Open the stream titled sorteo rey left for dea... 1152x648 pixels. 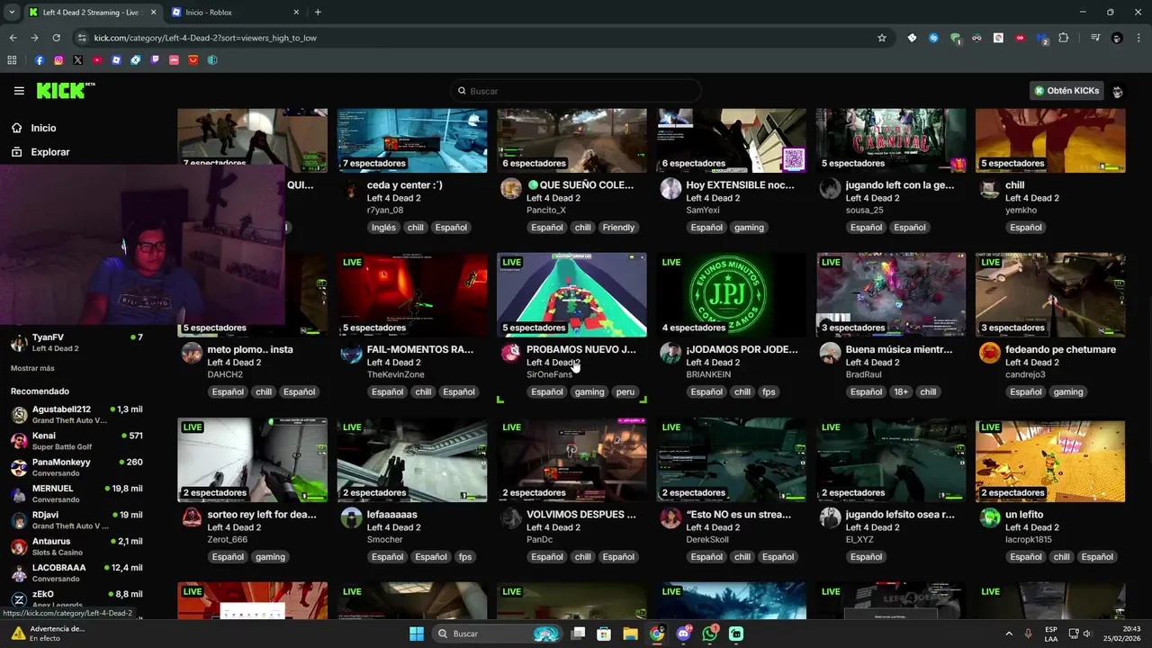262,515
